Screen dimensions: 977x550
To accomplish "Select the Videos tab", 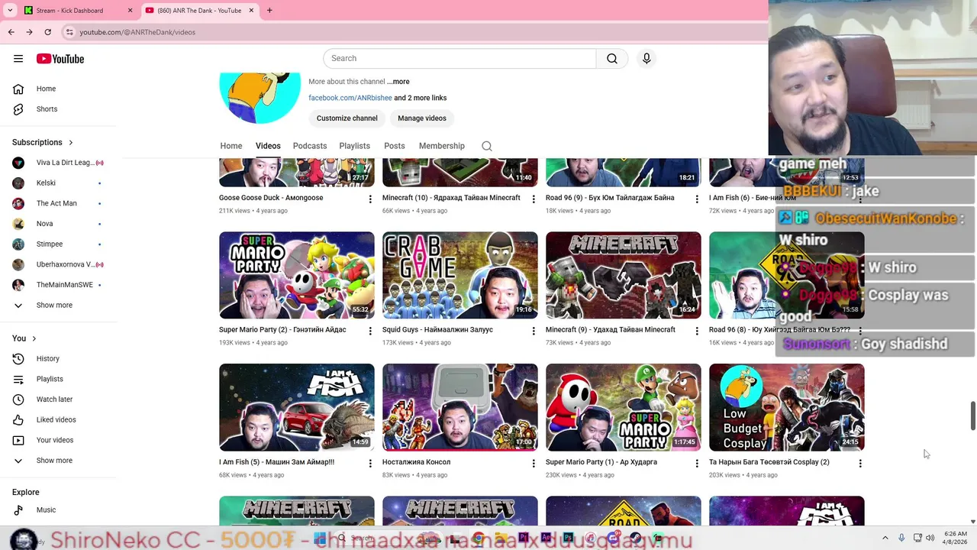I will tap(268, 146).
